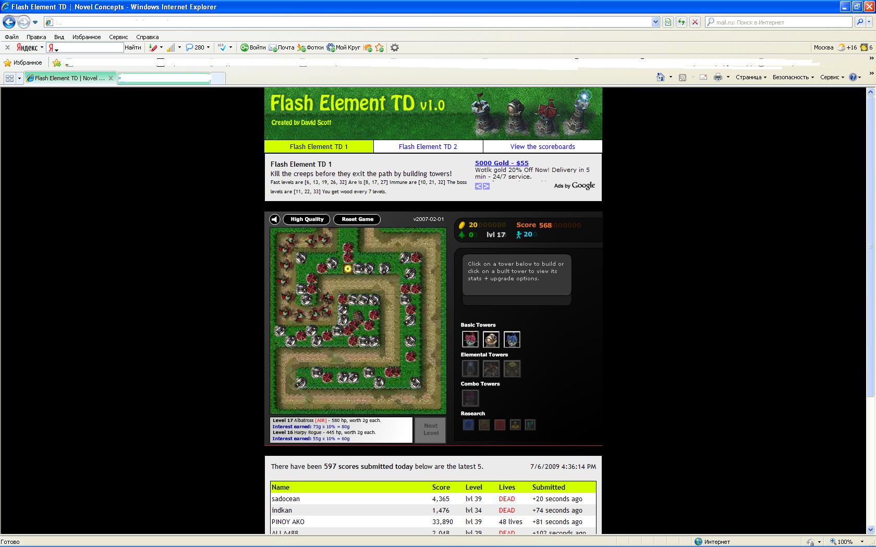Click the browser Forward button
Viewport: 876px width, 547px height.
click(23, 22)
